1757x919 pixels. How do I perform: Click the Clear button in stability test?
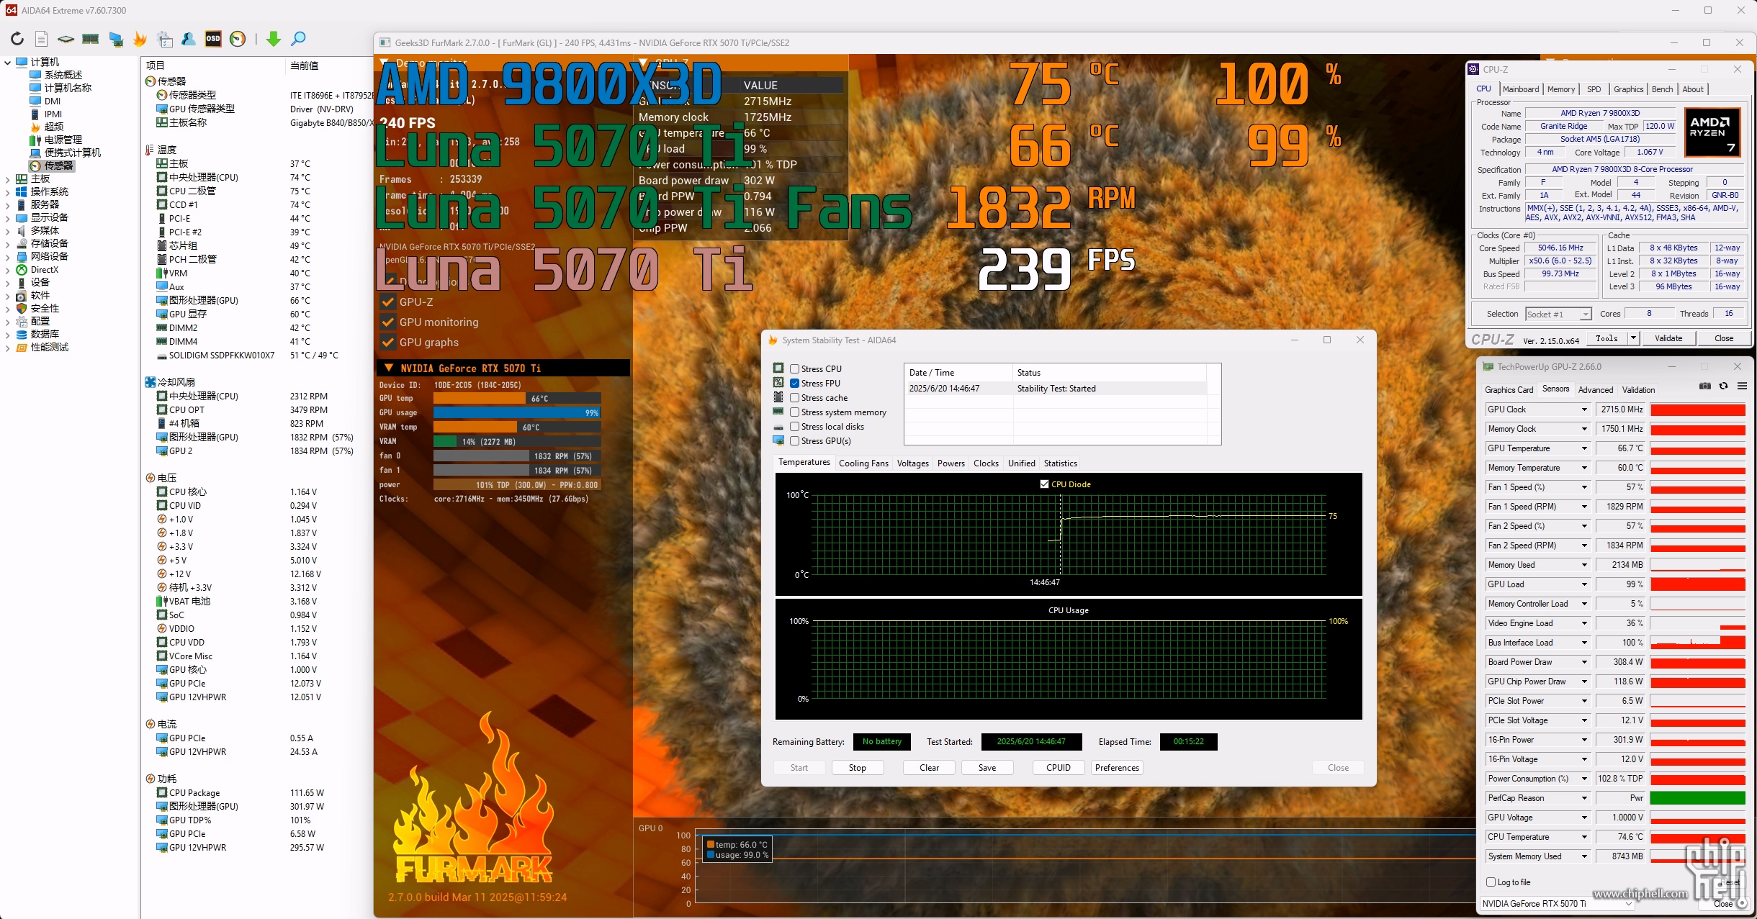click(x=929, y=768)
